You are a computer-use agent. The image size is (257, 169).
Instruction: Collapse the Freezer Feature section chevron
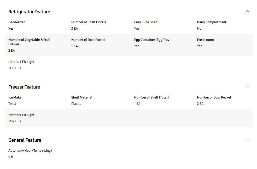click(x=247, y=87)
